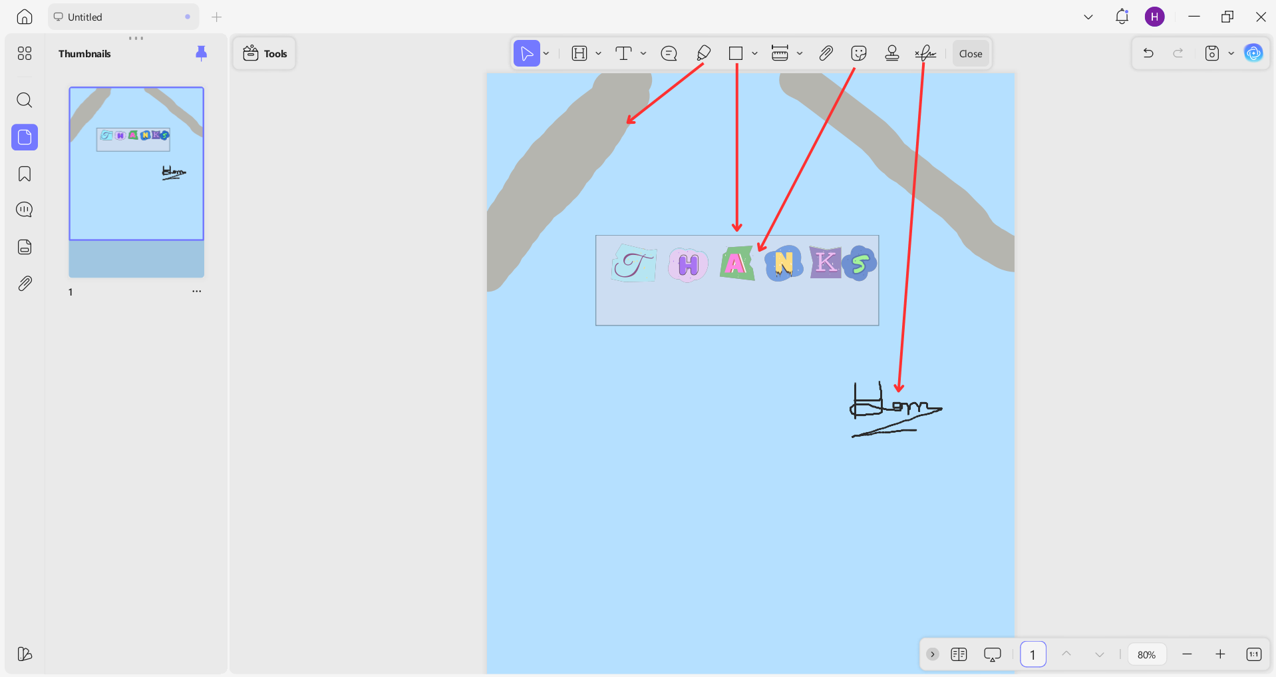This screenshot has width=1276, height=677.
Task: Go to the Home screen icon
Action: click(25, 17)
